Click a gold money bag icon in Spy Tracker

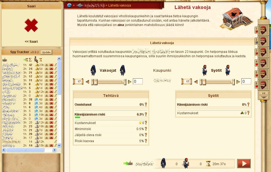[x=55, y=65]
